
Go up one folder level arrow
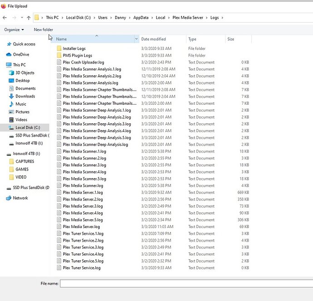(x=29, y=18)
